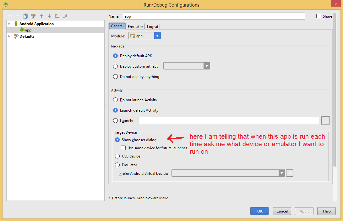Image resolution: width=343 pixels, height=221 pixels.
Task: Click inside the Name text field
Action: [214, 16]
